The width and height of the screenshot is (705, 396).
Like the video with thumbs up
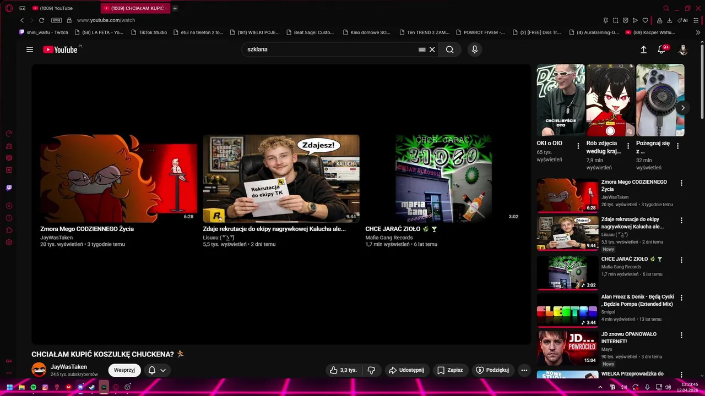coord(343,370)
